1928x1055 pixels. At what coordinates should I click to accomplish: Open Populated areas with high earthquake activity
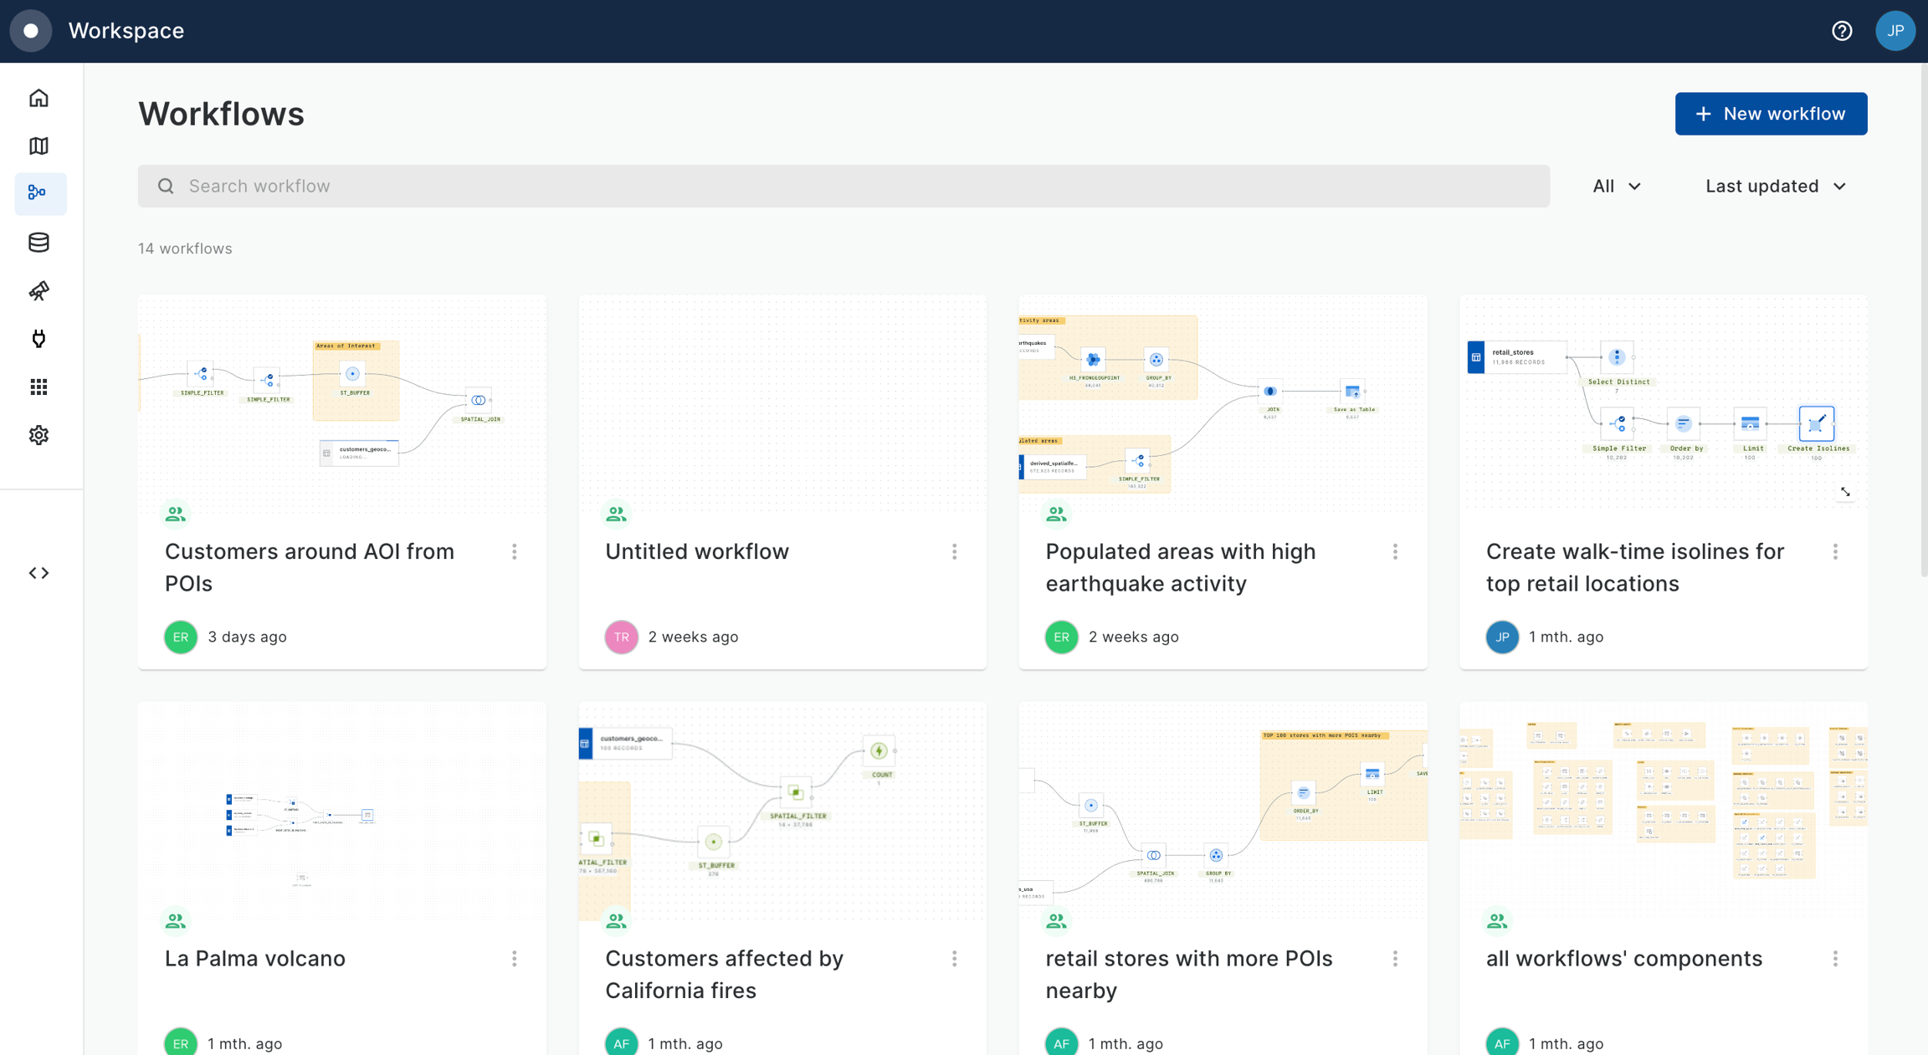point(1180,567)
